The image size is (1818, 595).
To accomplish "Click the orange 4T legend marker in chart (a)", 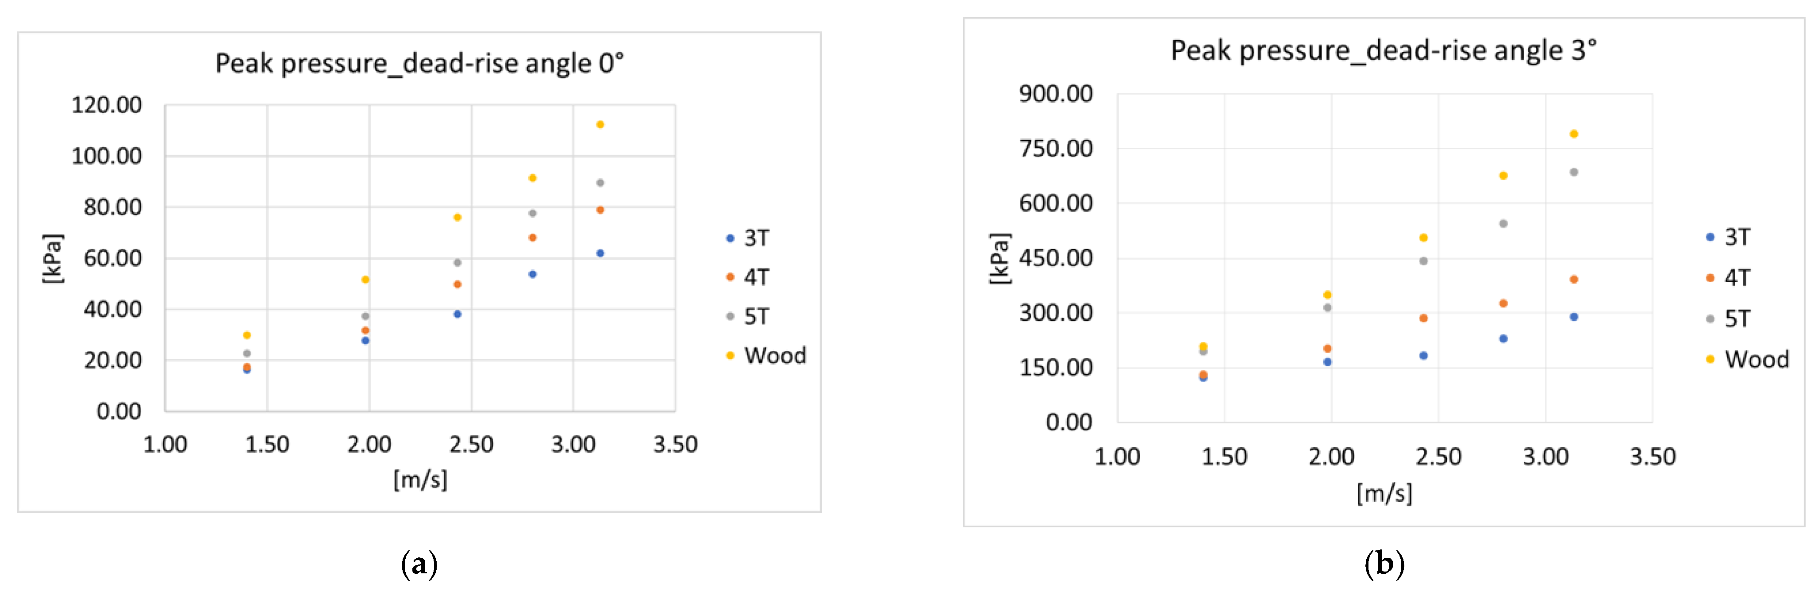I will pyautogui.click(x=730, y=277).
